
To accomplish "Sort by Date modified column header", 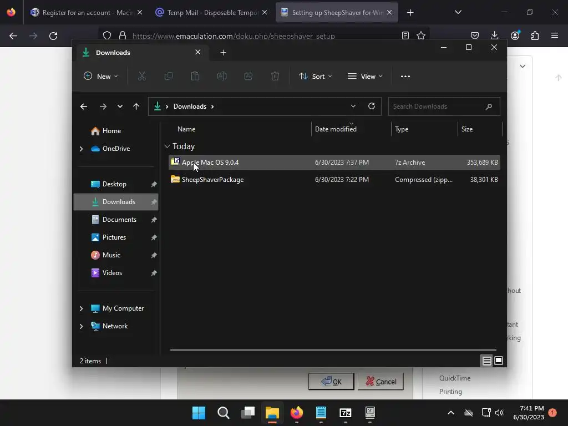I will tap(351, 129).
